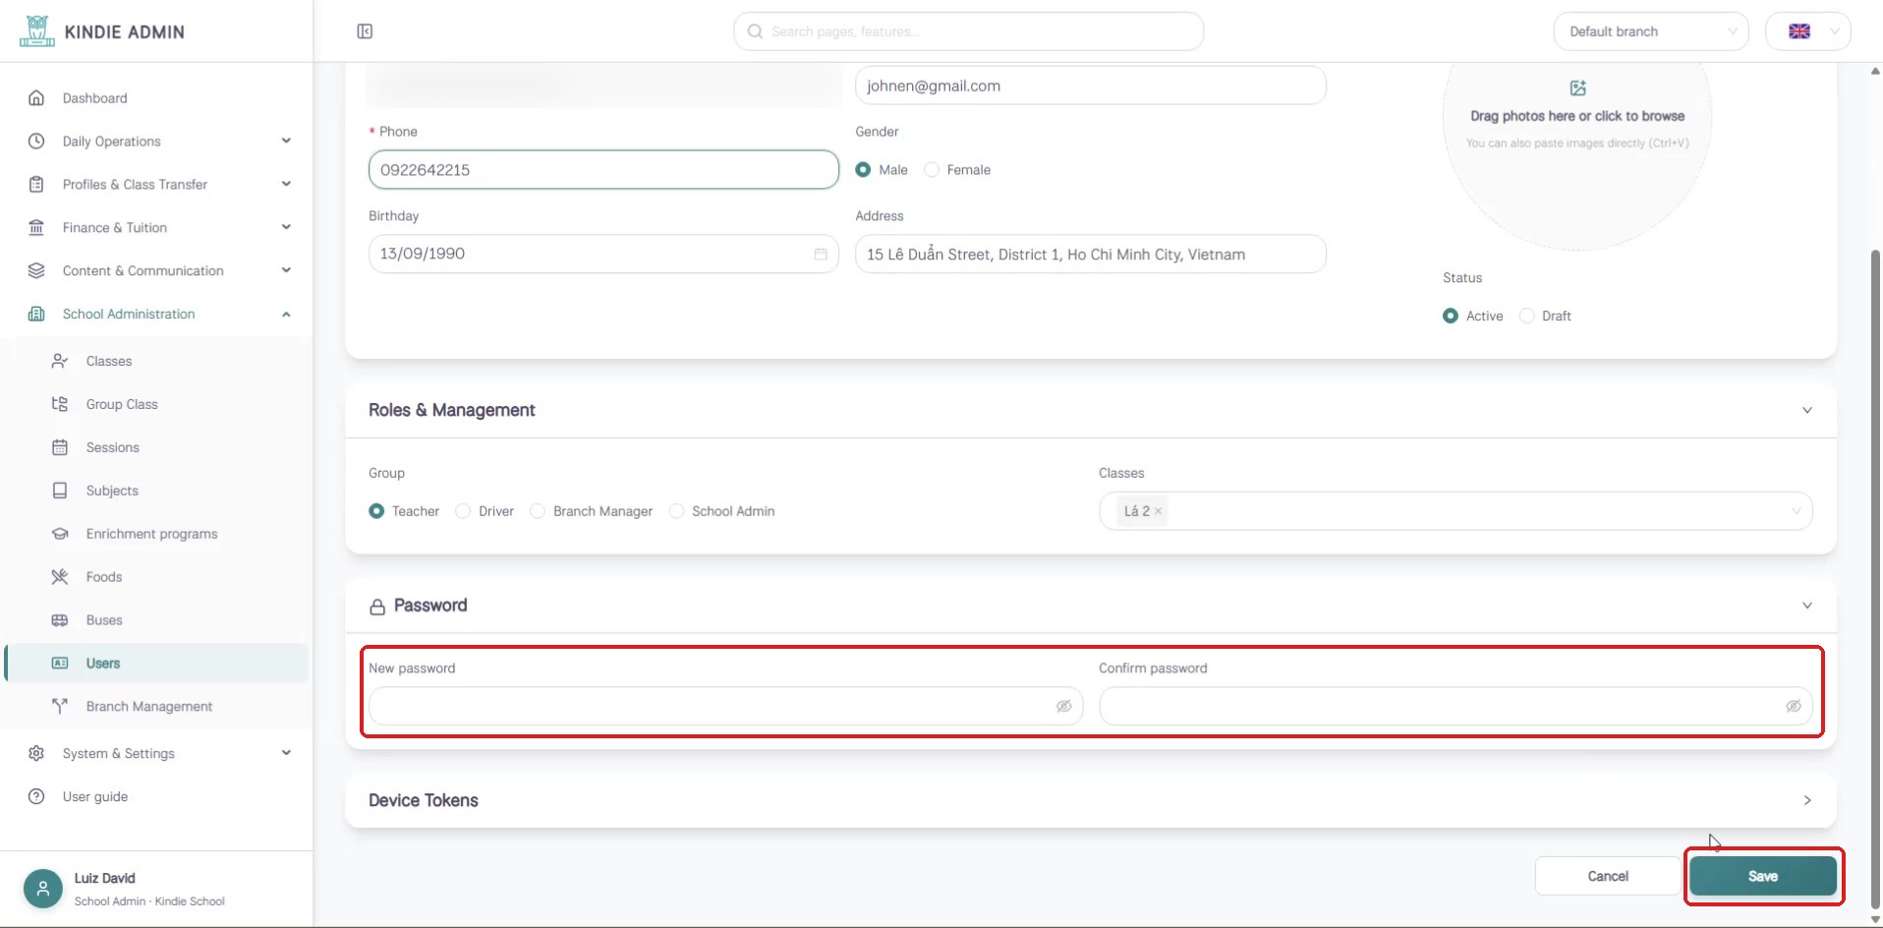Click the Cancel button

(1608, 876)
